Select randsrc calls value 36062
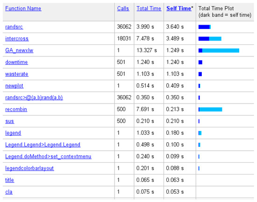Image resolution: width=257 pixels, height=202 pixels. (x=124, y=27)
